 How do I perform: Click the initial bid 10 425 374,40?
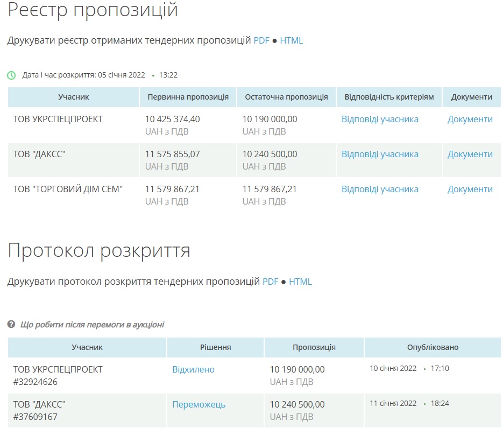(172, 119)
